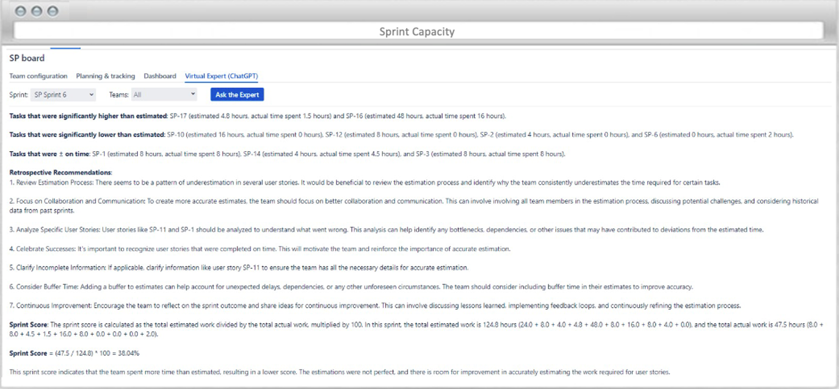Click the 'Sprint:' label beside the dropdown

click(19, 95)
